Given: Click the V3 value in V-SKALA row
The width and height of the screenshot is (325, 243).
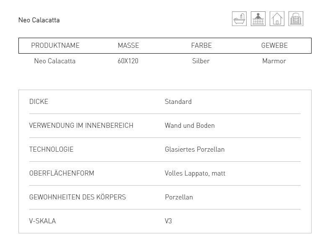Looking at the screenshot, I should coord(168,221).
